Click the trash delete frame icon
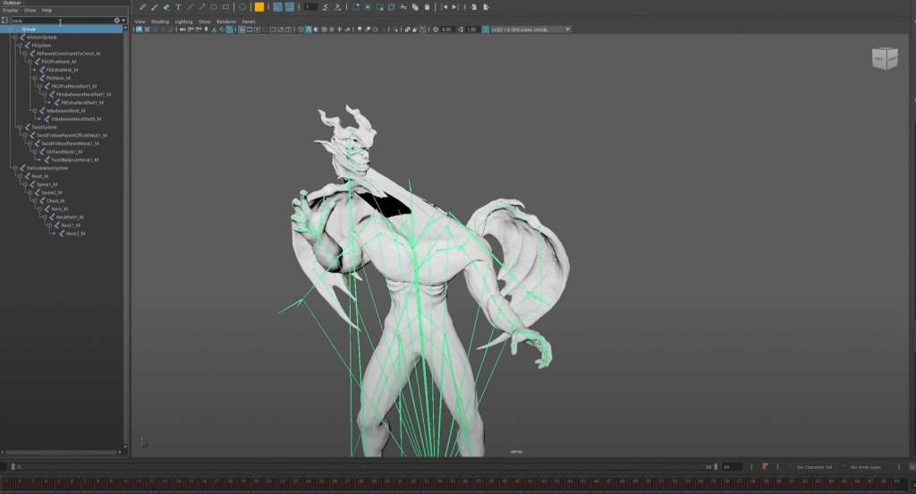916x494 pixels. pyautogui.click(x=427, y=7)
